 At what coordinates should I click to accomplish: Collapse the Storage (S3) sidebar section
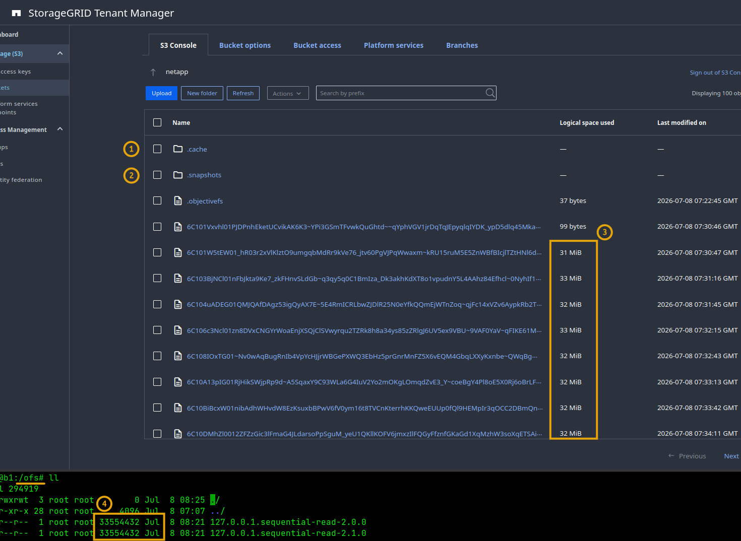click(x=60, y=53)
